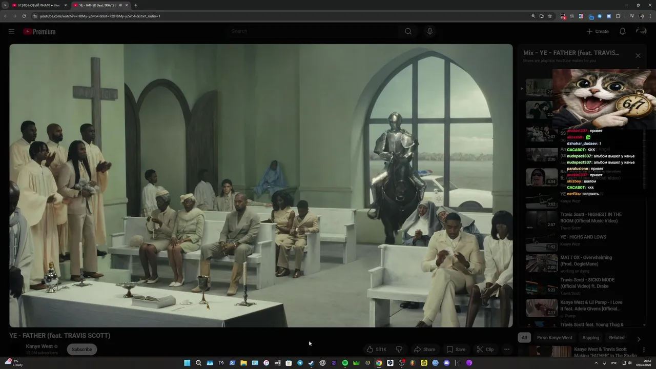The height and width of the screenshot is (369, 656).
Task: Open the Making "FATHER" In The Studio recommendation
Action: (606, 352)
